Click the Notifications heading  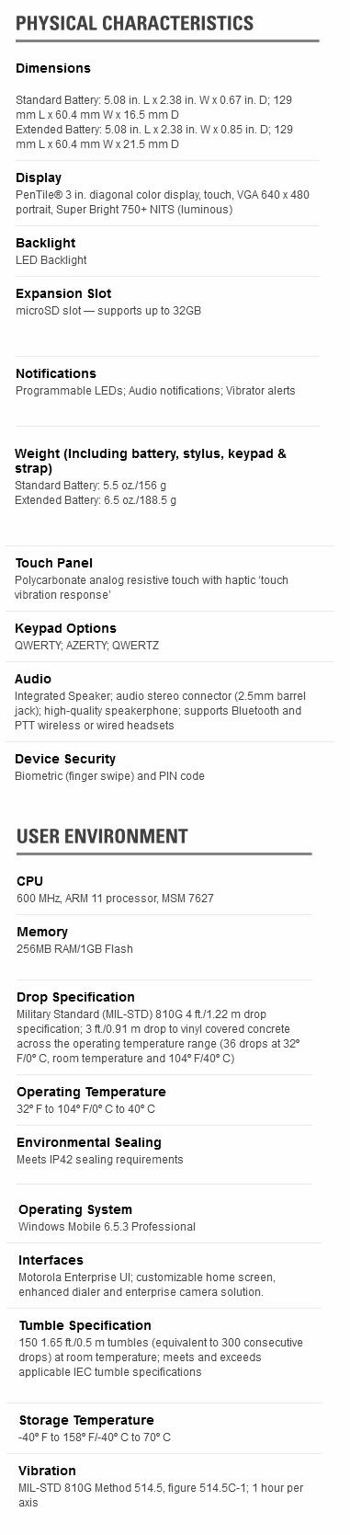tap(56, 373)
